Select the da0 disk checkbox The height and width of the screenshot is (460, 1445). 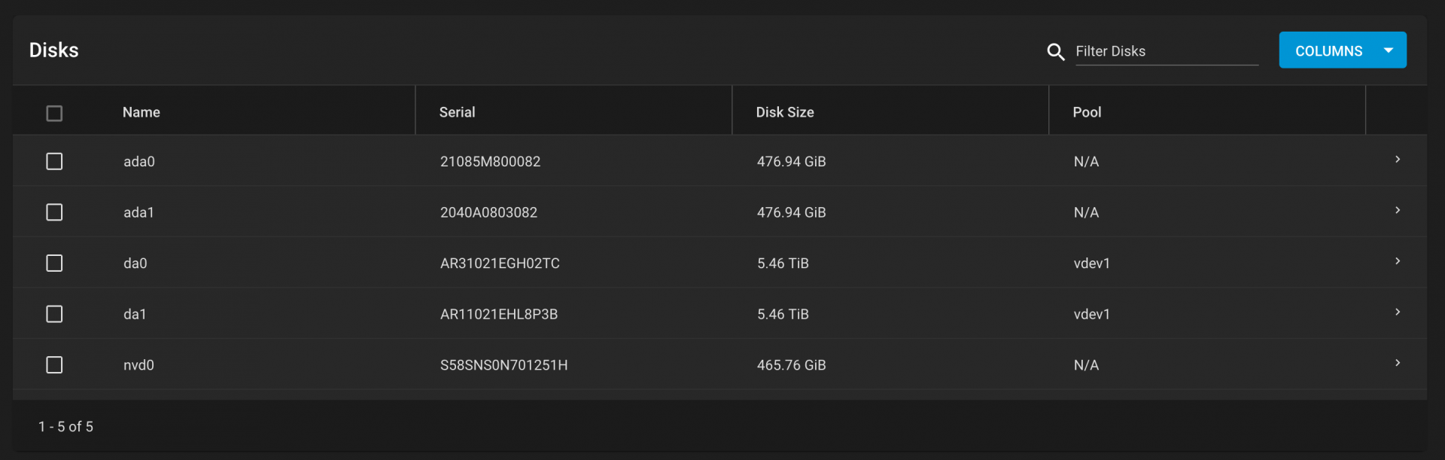click(54, 263)
